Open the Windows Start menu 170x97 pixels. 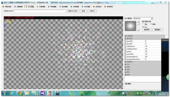pos(4,93)
